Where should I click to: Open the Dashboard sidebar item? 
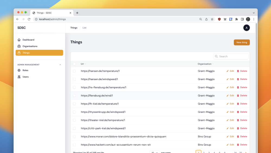point(39,40)
